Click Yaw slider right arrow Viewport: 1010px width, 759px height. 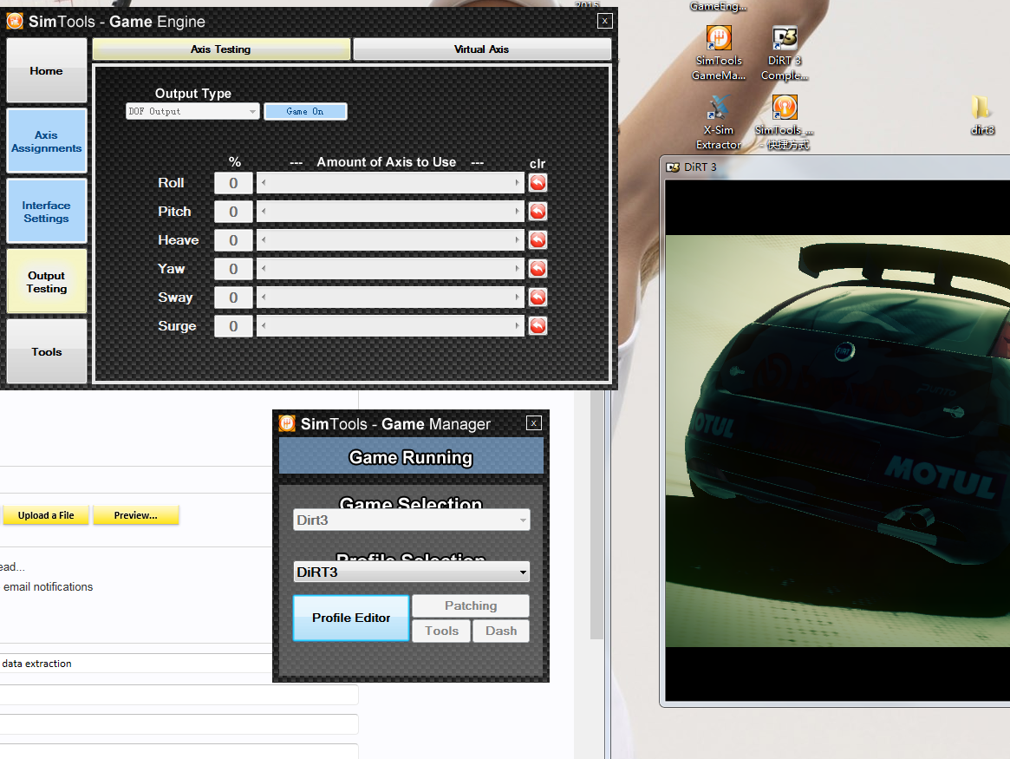coord(518,269)
